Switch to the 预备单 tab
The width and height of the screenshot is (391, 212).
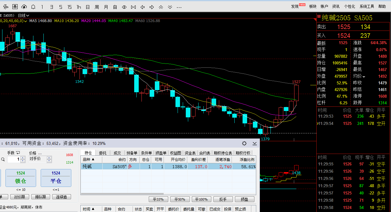[132, 153]
